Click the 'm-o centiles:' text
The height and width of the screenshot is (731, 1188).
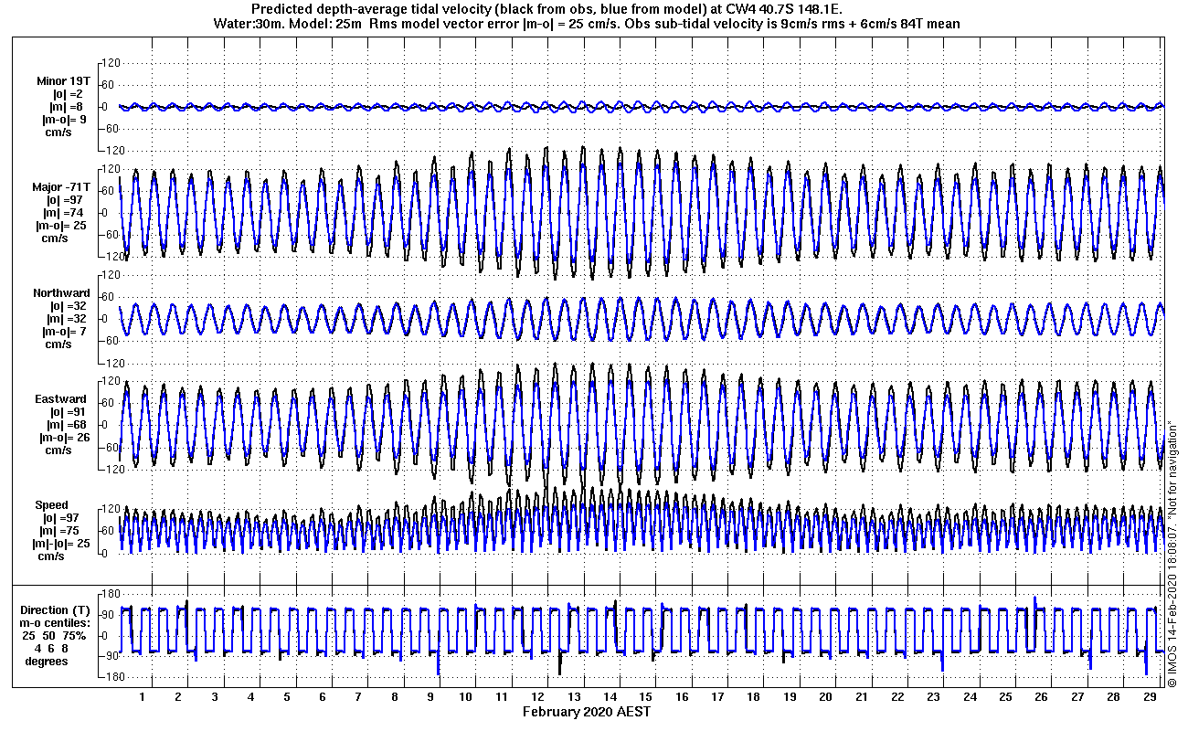57,622
